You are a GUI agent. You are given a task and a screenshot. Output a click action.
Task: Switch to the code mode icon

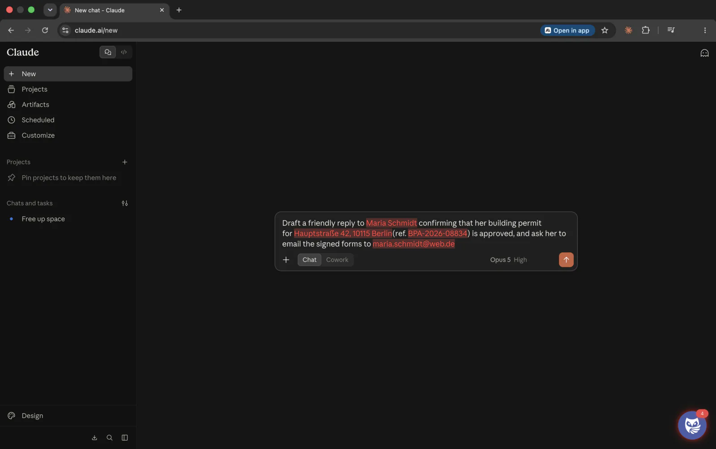[124, 52]
